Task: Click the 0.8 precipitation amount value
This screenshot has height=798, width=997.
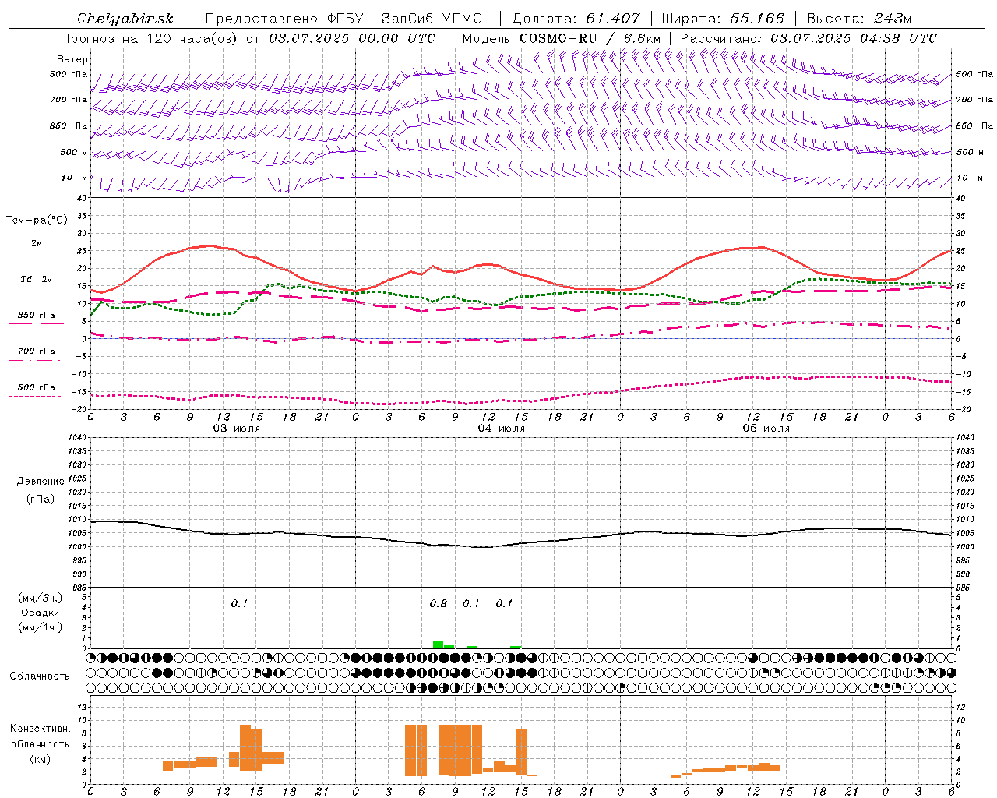Action: pyautogui.click(x=439, y=603)
